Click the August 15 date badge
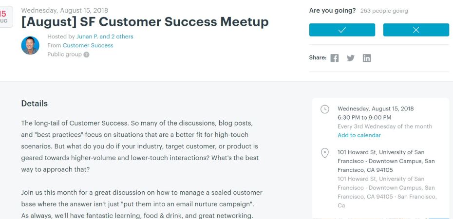Screen dimensions: 453x219 5,17
